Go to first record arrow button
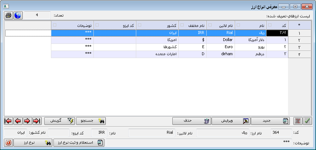Screen dimensions: 316x150 coord(8,121)
